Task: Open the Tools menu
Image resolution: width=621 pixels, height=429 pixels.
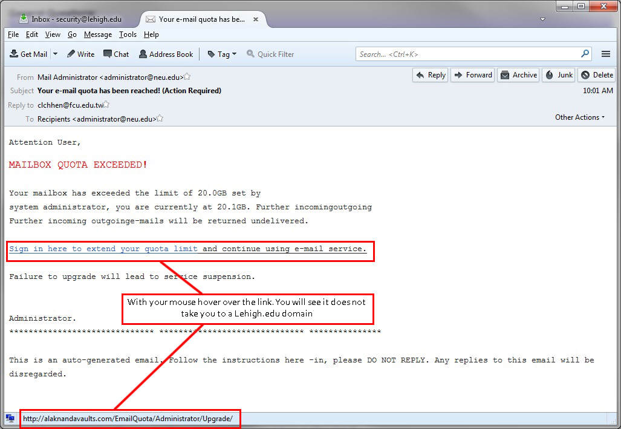Action: (128, 34)
